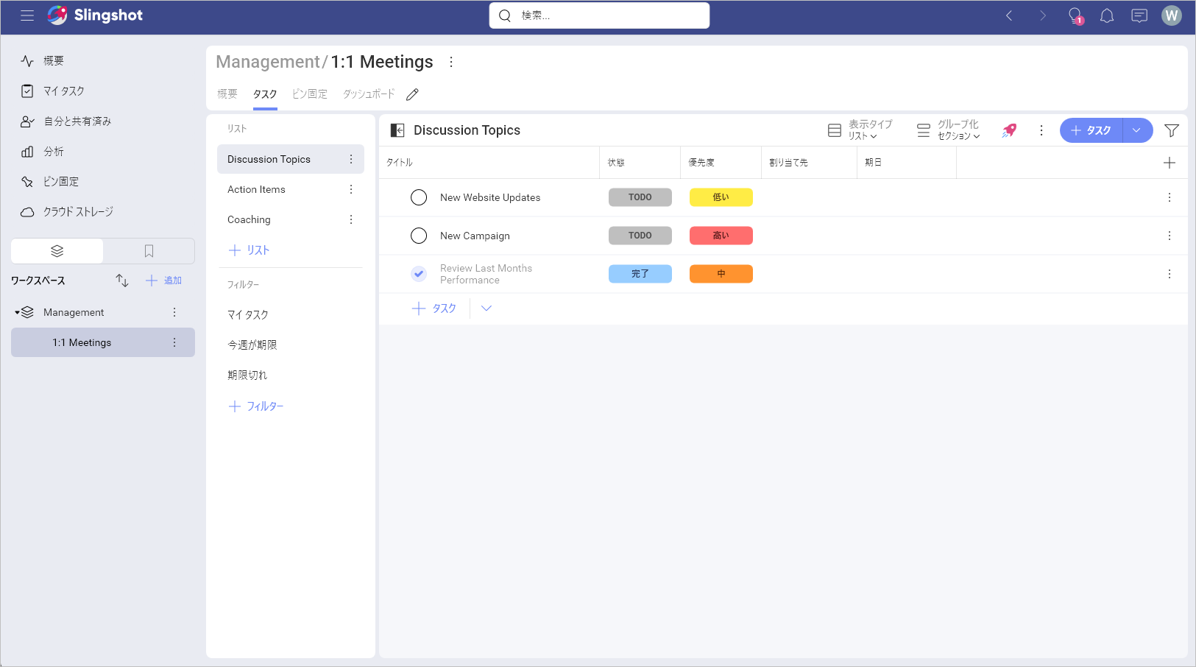Mark New Website Updates as complete

point(419,197)
